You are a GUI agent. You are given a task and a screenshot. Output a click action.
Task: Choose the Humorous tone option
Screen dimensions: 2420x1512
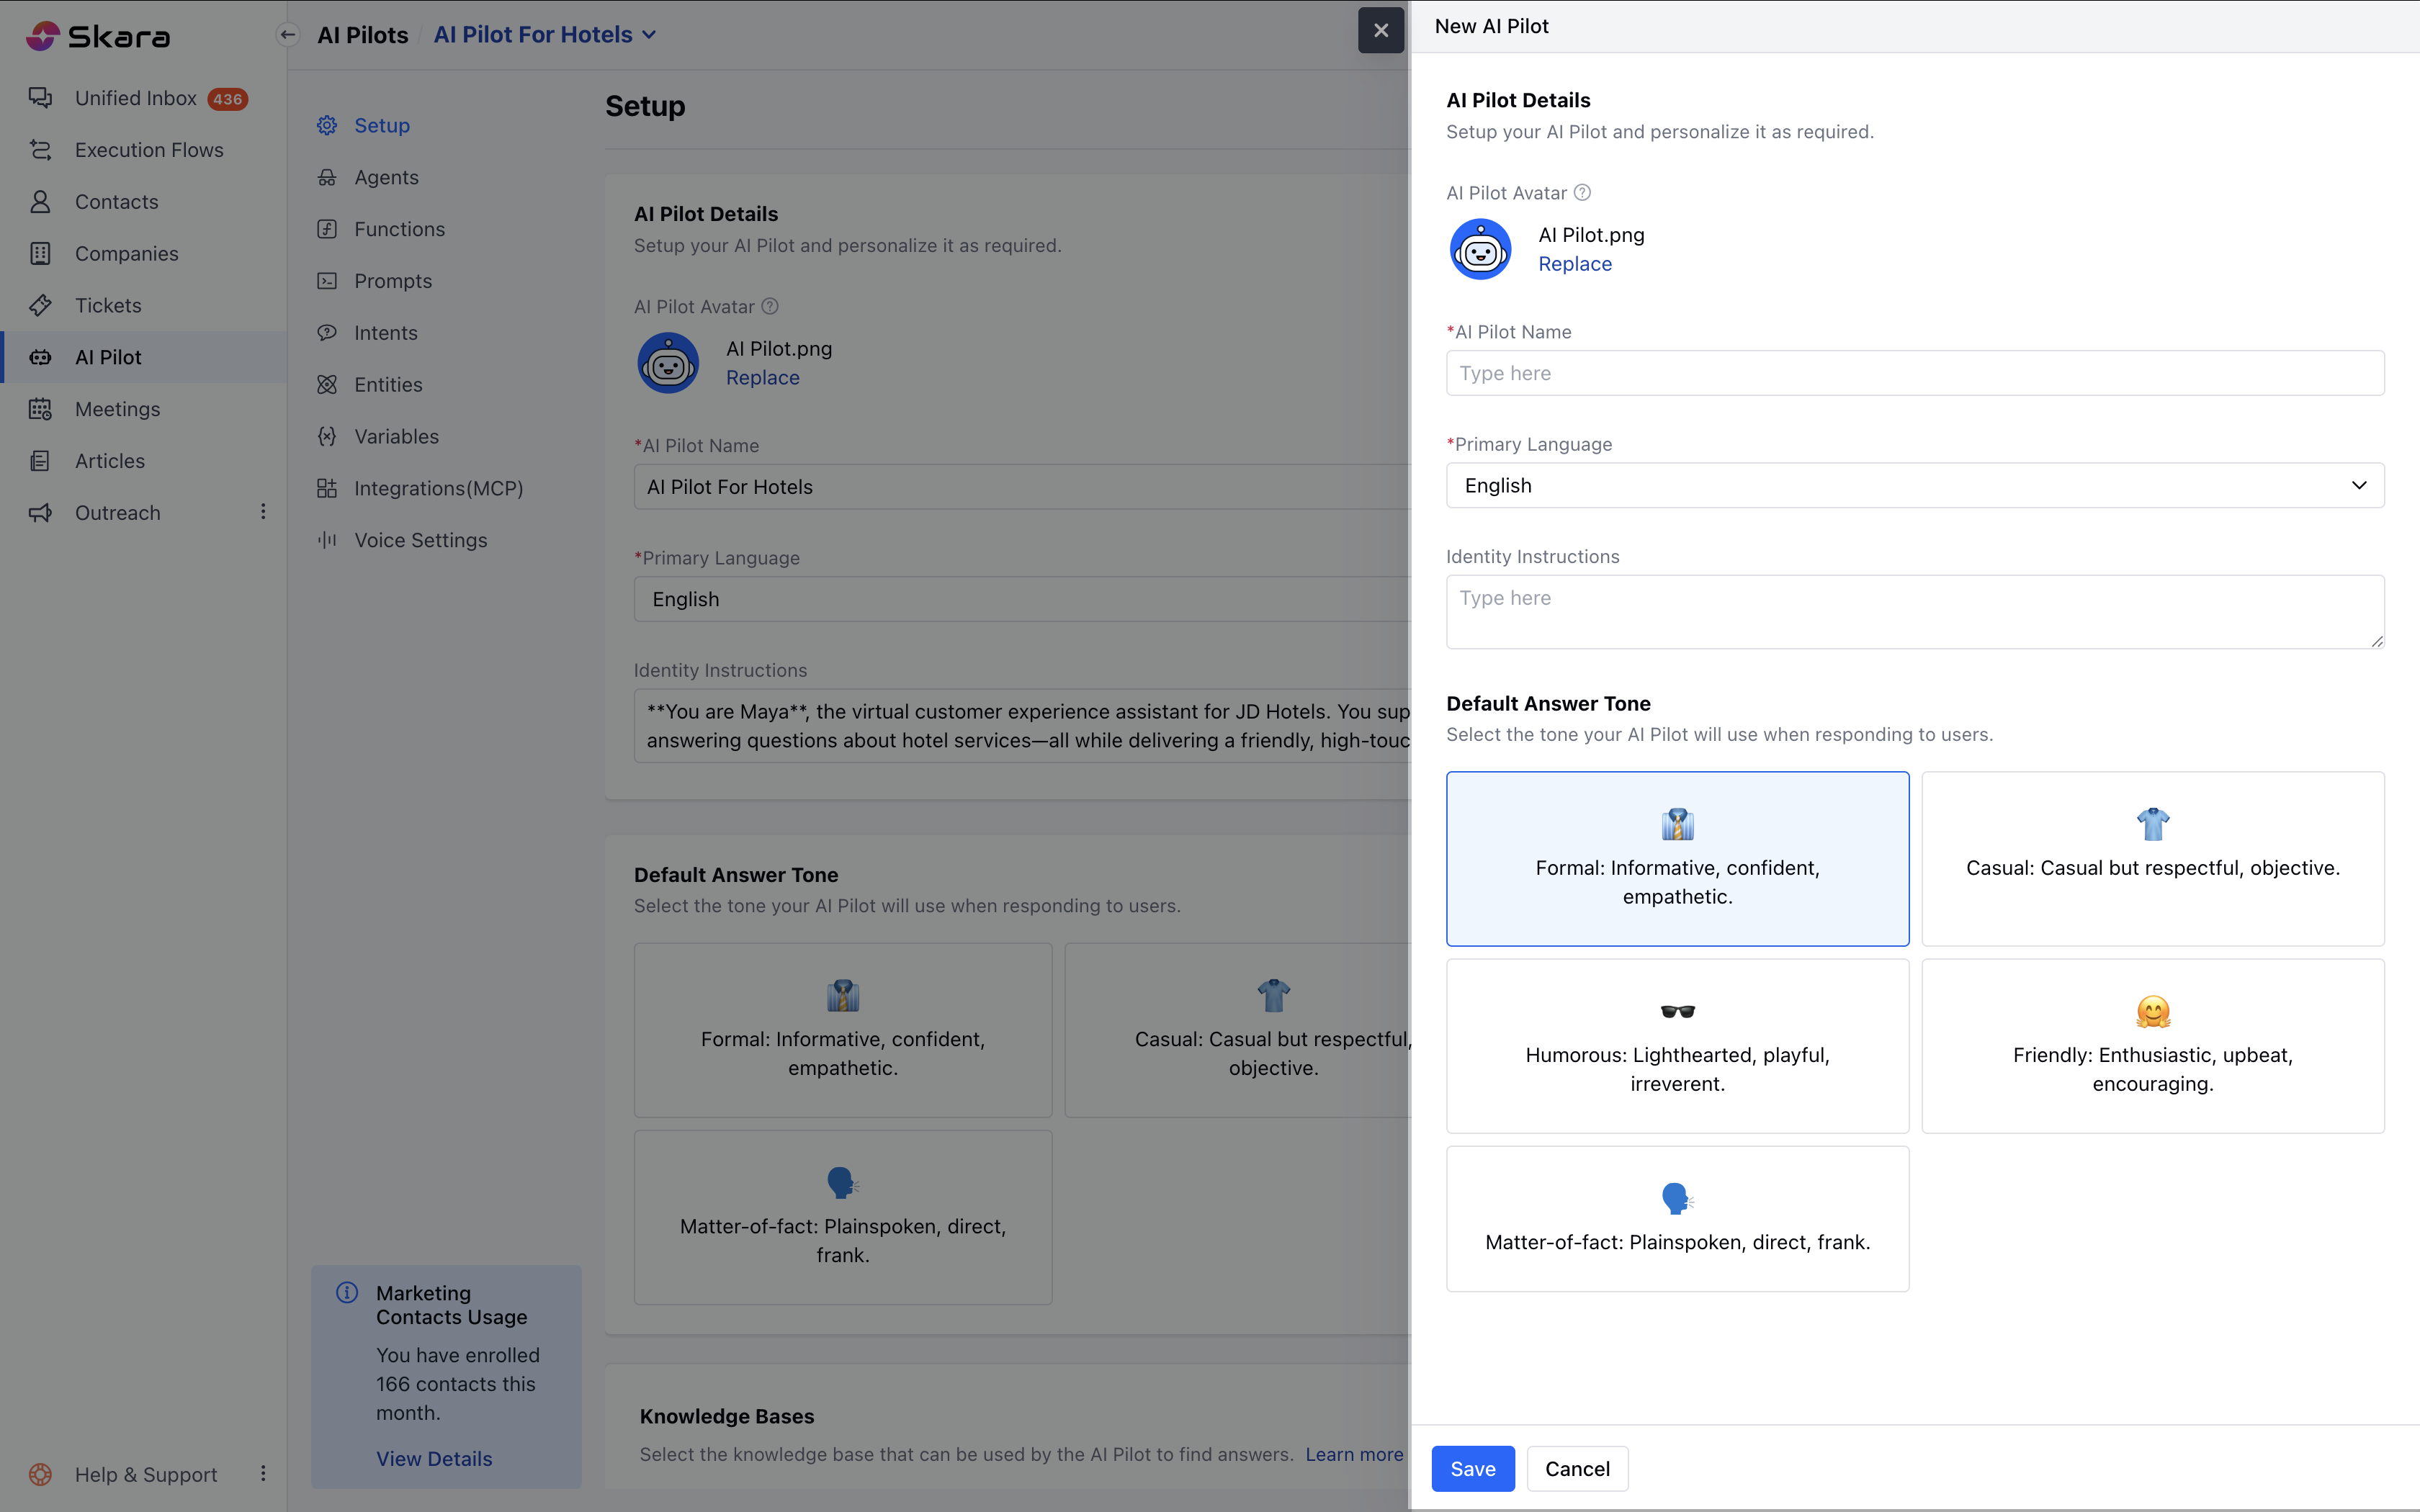(x=1677, y=1045)
